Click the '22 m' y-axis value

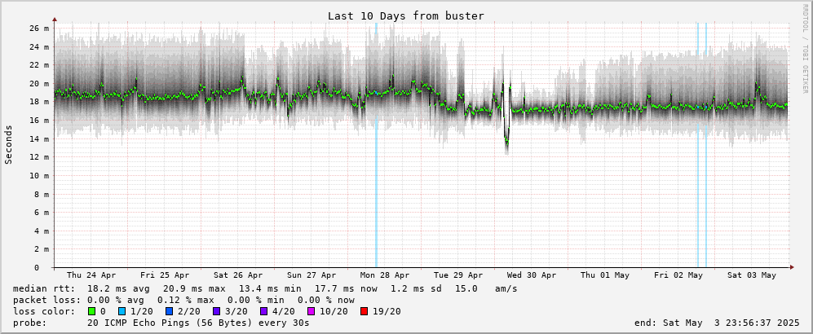pos(39,65)
